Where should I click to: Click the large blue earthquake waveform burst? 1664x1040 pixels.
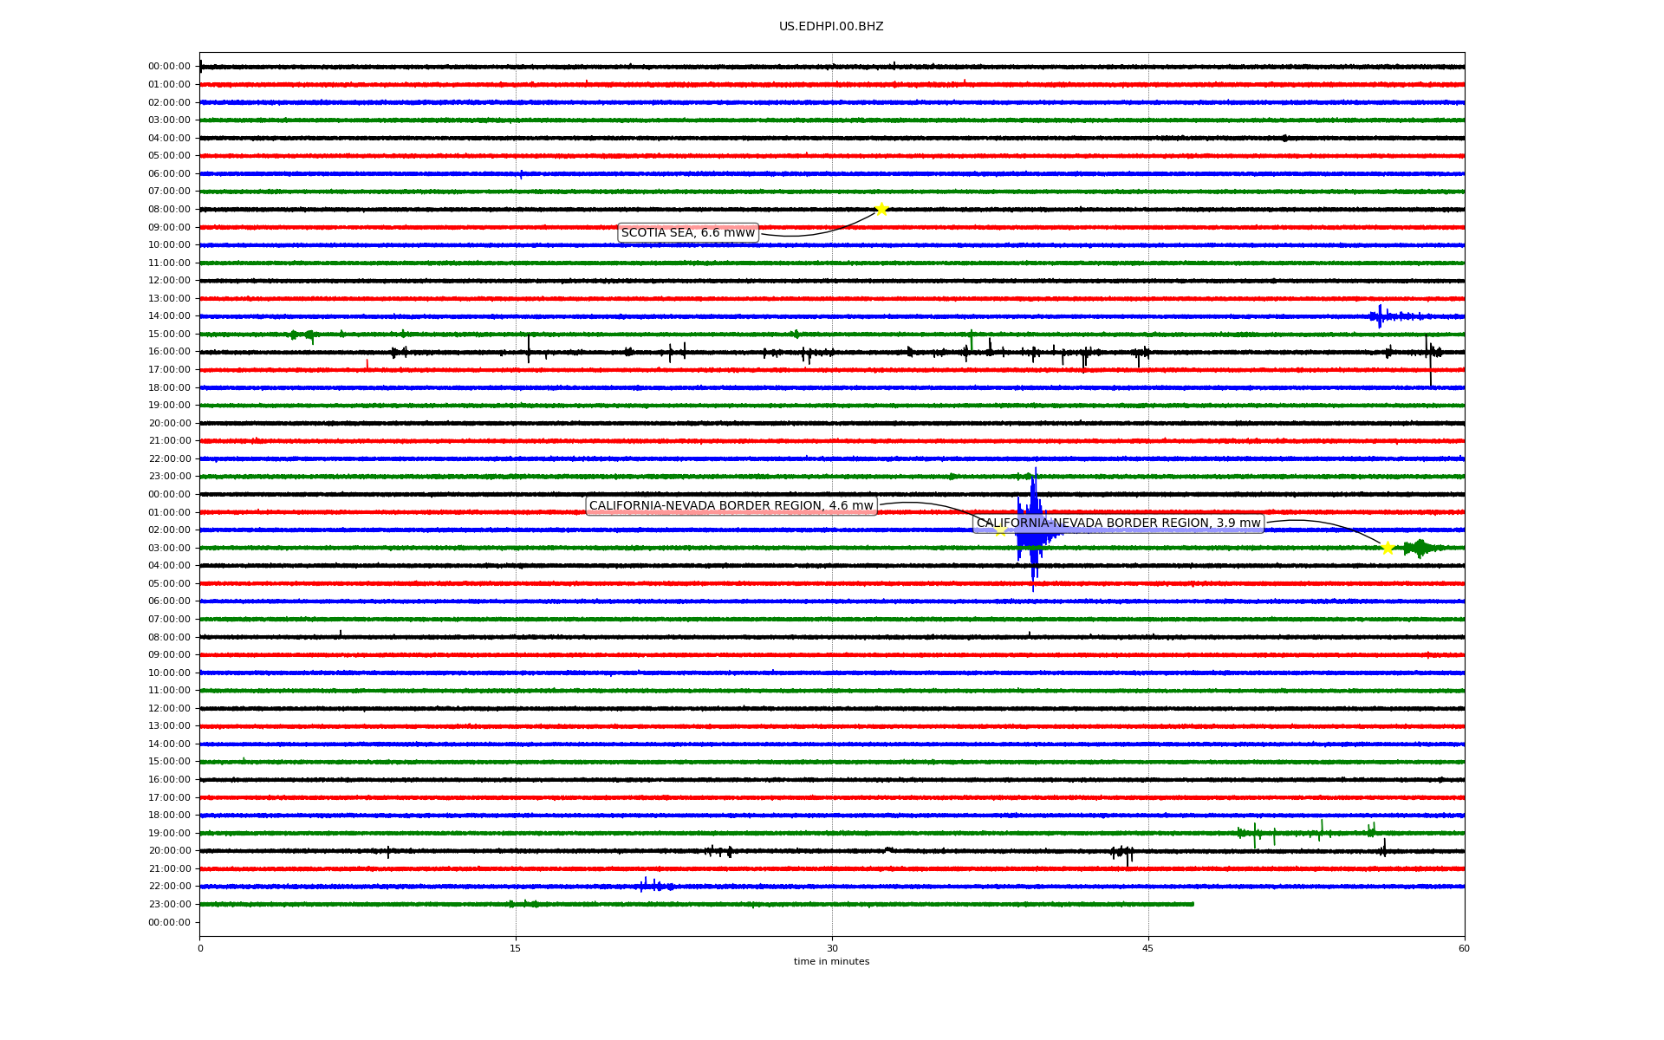pyautogui.click(x=1033, y=530)
